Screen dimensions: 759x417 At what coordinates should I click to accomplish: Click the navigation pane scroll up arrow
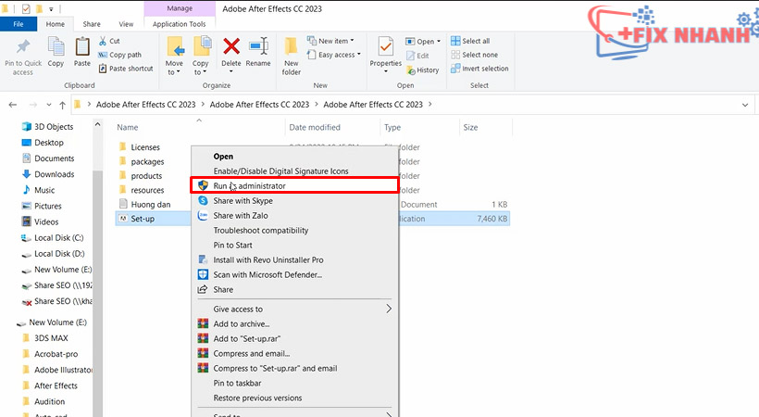click(97, 124)
